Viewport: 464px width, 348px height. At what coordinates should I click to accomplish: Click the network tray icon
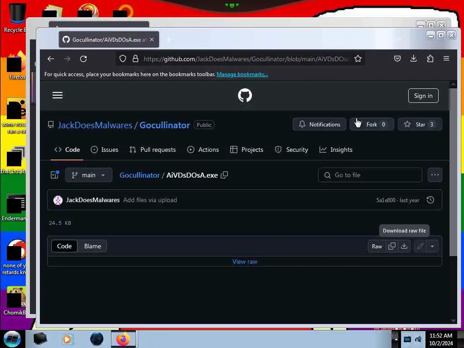click(x=407, y=339)
